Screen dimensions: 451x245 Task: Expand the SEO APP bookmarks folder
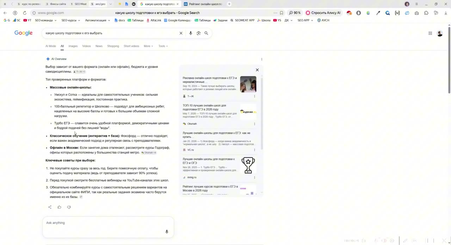tap(305, 20)
